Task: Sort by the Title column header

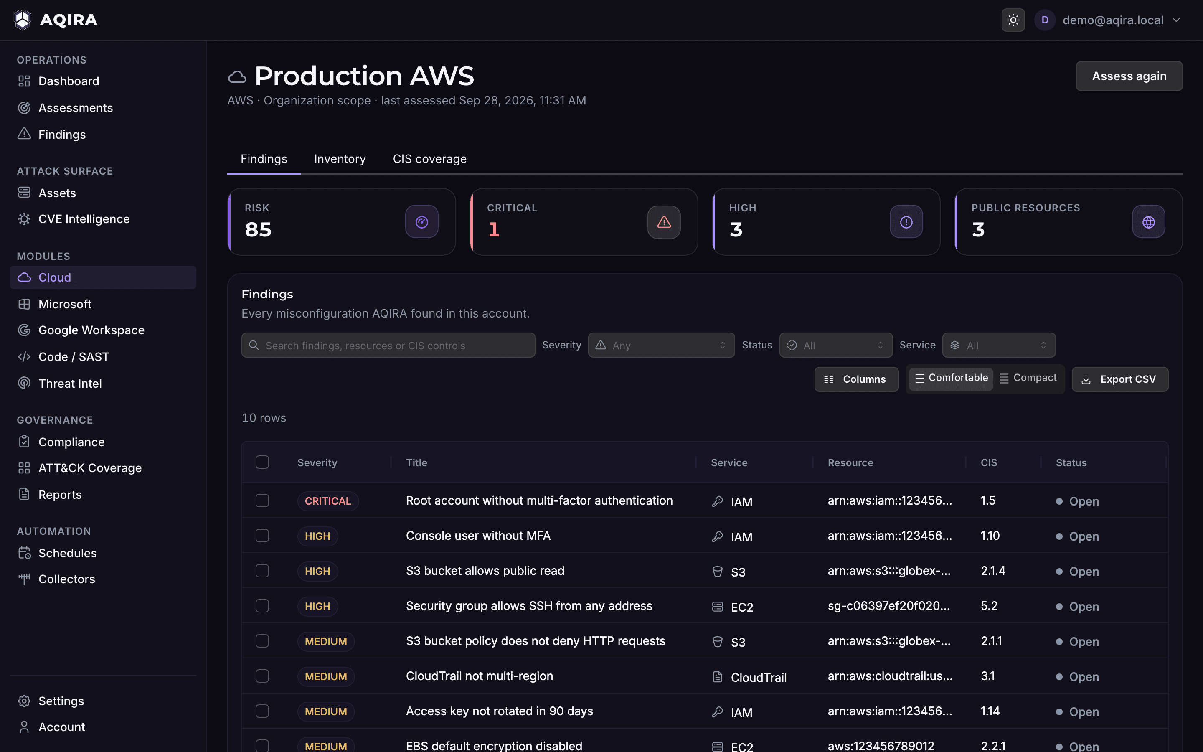Action: tap(416, 462)
